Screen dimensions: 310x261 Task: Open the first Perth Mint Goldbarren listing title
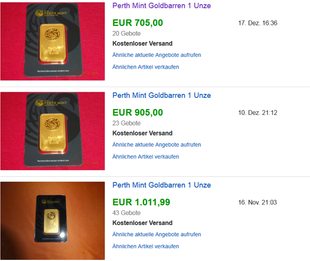coord(161,6)
